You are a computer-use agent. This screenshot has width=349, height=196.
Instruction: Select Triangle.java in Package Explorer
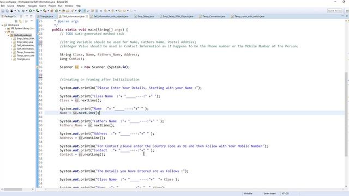(23, 59)
